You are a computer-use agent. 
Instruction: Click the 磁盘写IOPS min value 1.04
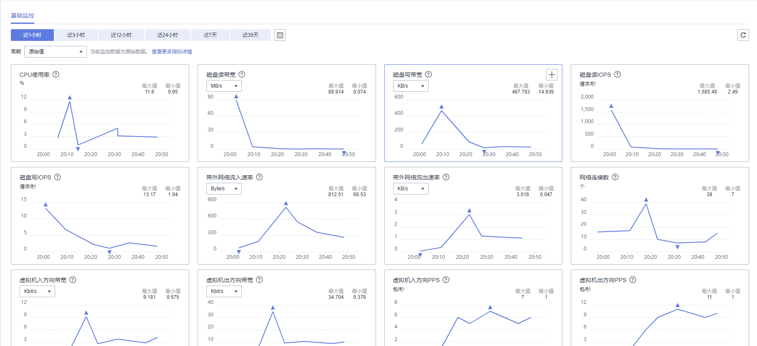(x=173, y=194)
